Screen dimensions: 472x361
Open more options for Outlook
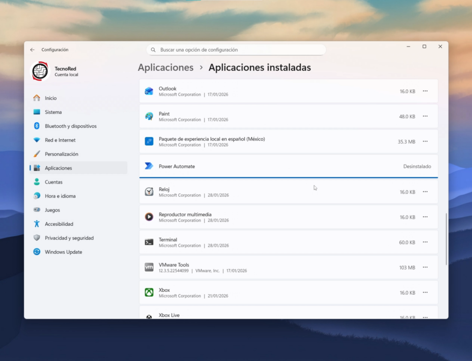pos(425,91)
